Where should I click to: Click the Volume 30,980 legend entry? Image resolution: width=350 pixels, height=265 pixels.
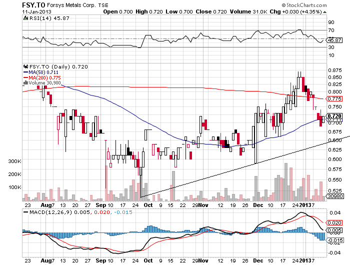[44, 83]
